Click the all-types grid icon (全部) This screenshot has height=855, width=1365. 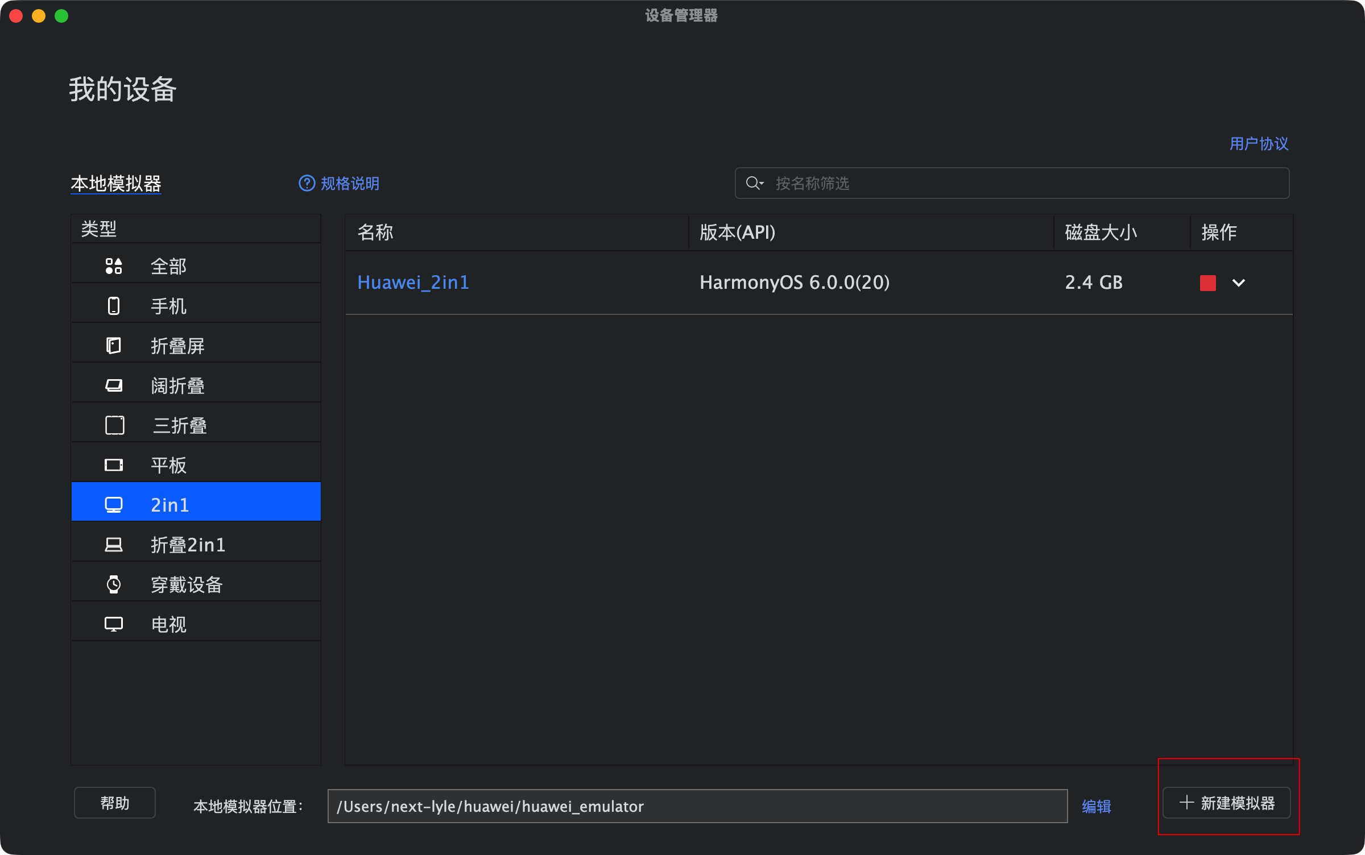tap(114, 266)
